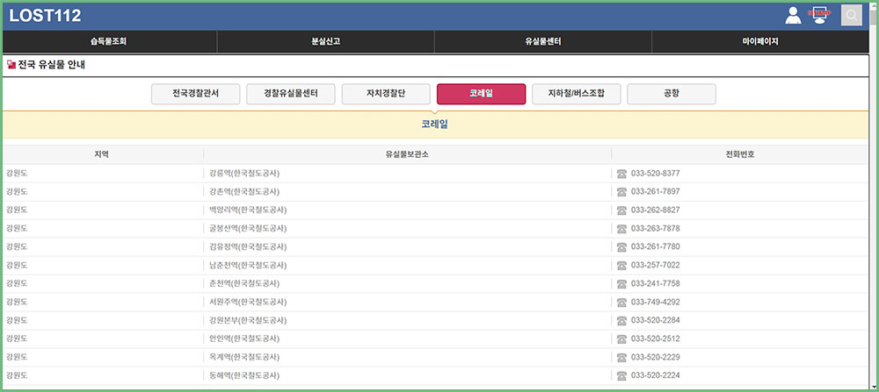Click phone number 033-263-7878
Screen dimensions: 879x392
coord(656,228)
